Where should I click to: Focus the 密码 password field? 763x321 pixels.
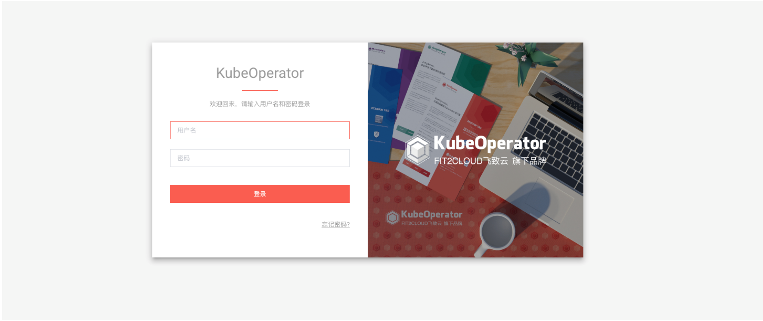pyautogui.click(x=260, y=158)
